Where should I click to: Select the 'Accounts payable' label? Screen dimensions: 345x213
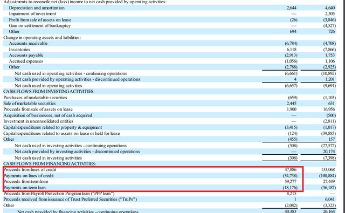26,55
